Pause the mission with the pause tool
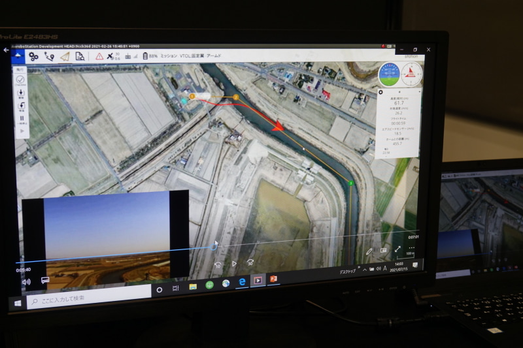 tap(22, 119)
